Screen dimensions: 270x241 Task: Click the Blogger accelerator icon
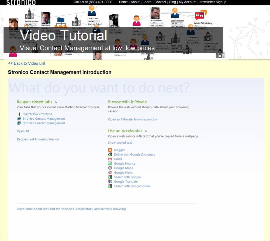[x=110, y=150]
